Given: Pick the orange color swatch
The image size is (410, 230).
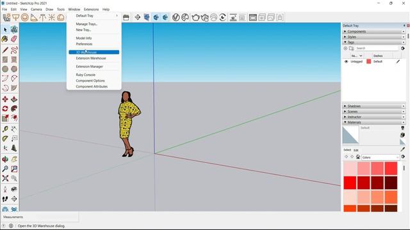Looking at the screenshot, I should [391, 197].
